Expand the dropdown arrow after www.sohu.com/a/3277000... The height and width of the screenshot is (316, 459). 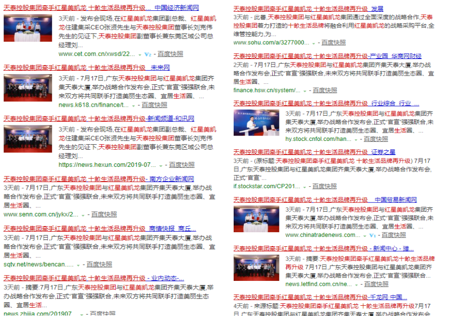[x=314, y=43]
